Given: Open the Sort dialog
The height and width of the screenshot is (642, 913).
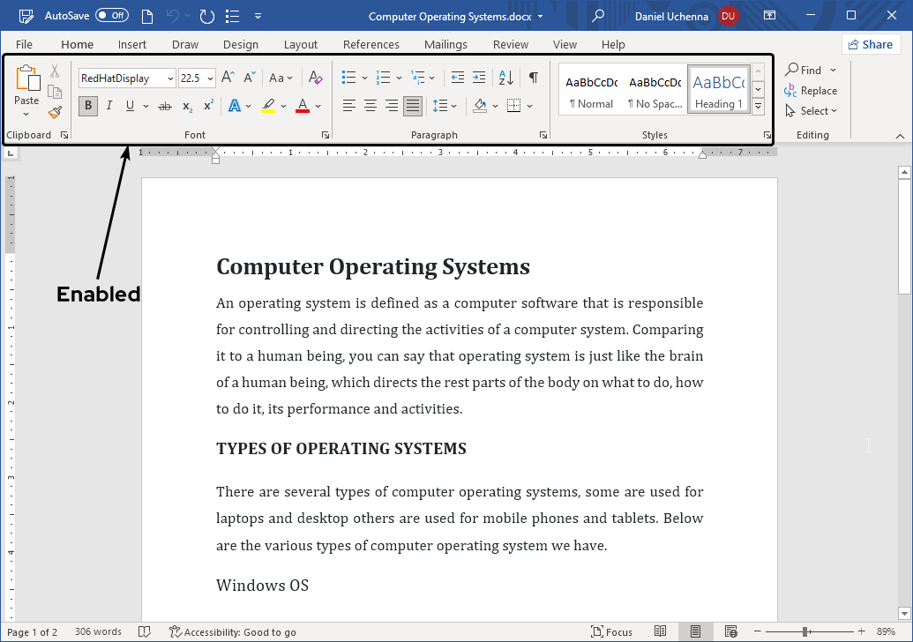Looking at the screenshot, I should (x=505, y=78).
